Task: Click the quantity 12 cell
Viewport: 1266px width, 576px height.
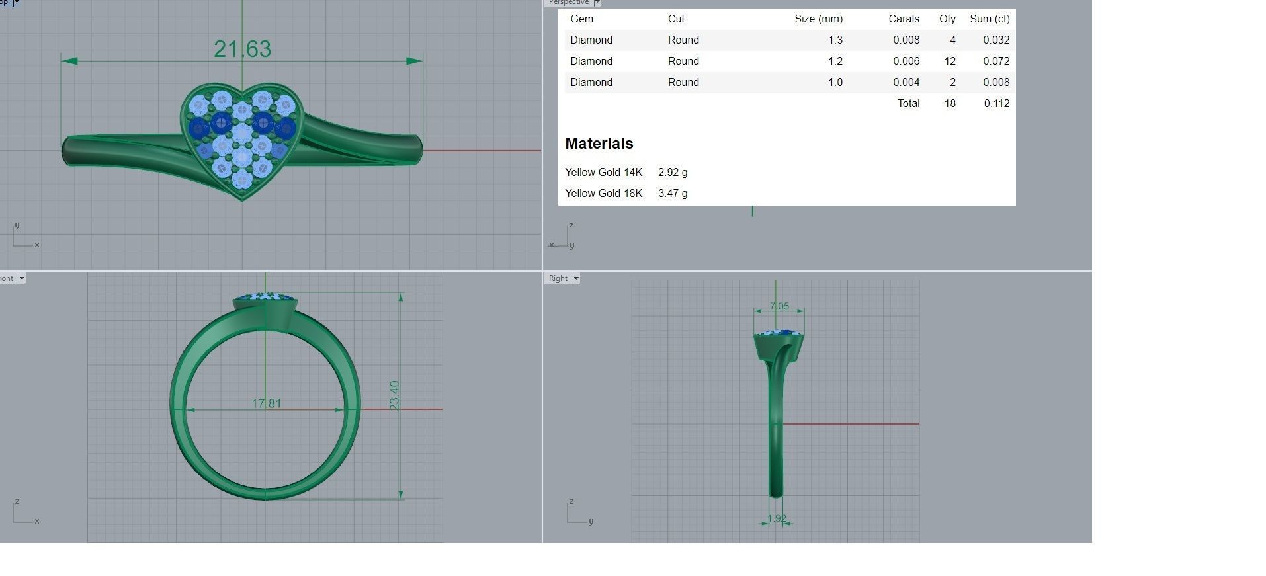Action: (950, 62)
